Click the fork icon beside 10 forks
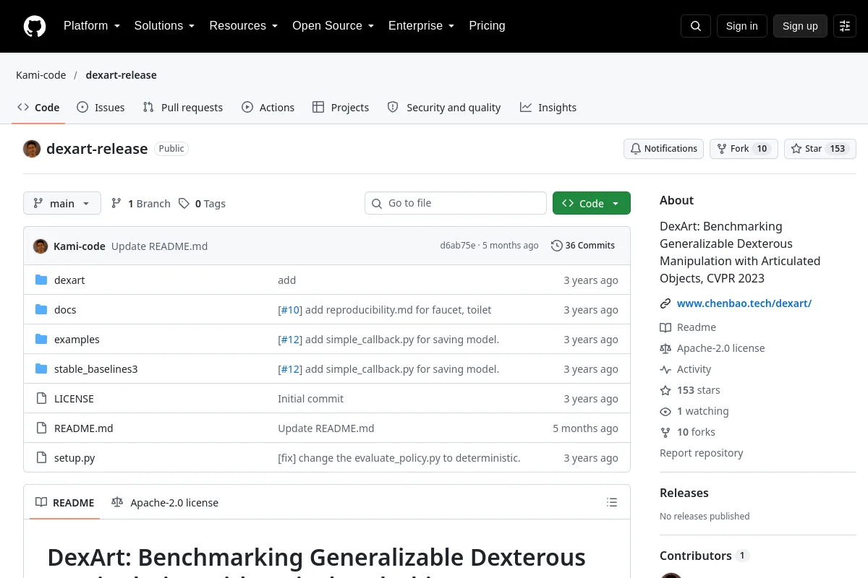 point(665,432)
